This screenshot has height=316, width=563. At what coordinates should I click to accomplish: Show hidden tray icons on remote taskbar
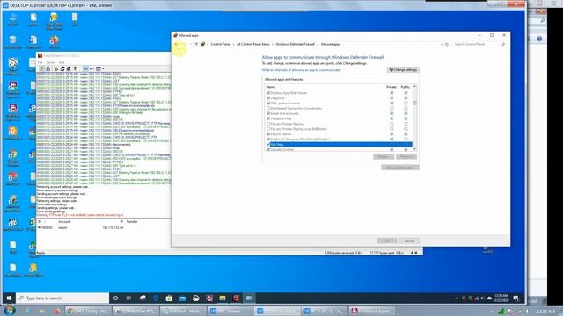(x=457, y=298)
